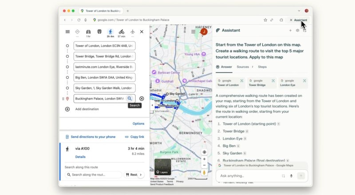Click the Ask anything input field
Viewport: 355px width, 195px height.
(248, 176)
